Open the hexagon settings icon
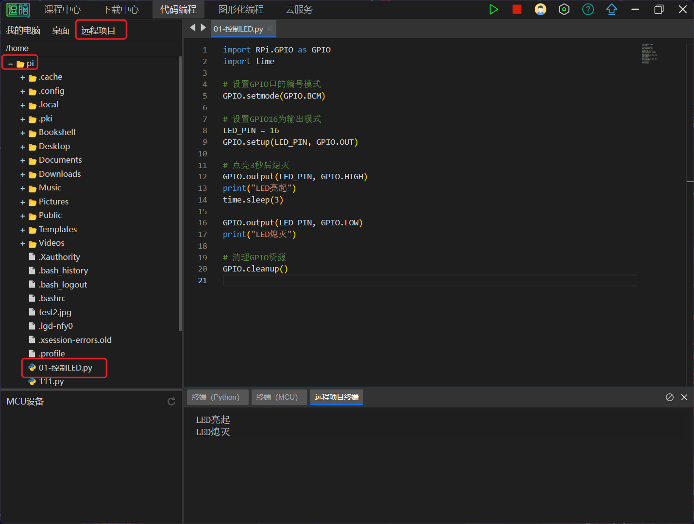This screenshot has height=524, width=694. pyautogui.click(x=564, y=9)
